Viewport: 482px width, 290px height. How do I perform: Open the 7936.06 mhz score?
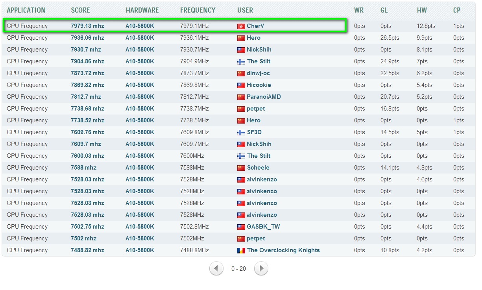(87, 38)
